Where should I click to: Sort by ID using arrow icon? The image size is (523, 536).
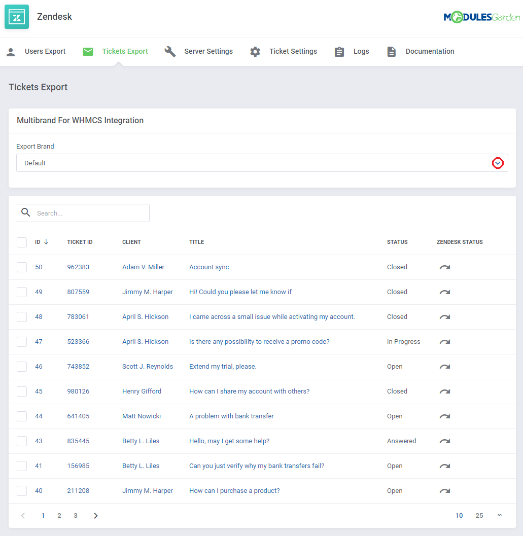(x=46, y=242)
